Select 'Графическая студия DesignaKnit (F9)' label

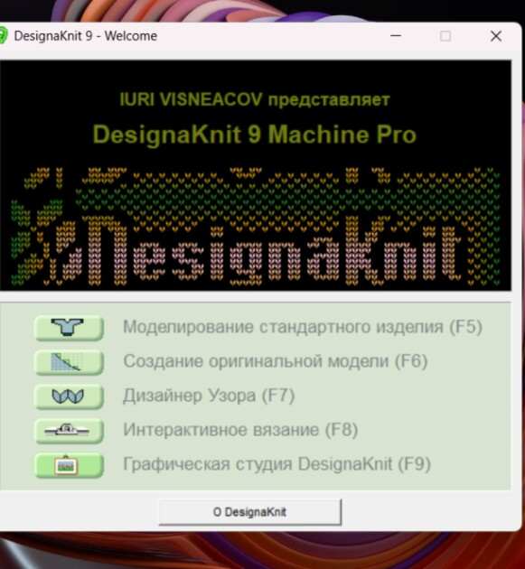(x=277, y=463)
